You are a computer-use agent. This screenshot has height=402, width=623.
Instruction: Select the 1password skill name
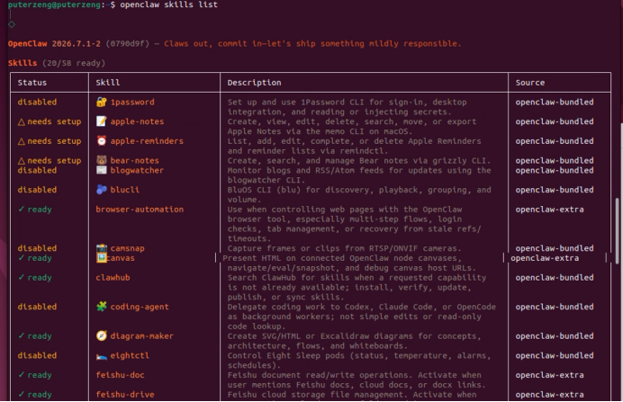132,102
